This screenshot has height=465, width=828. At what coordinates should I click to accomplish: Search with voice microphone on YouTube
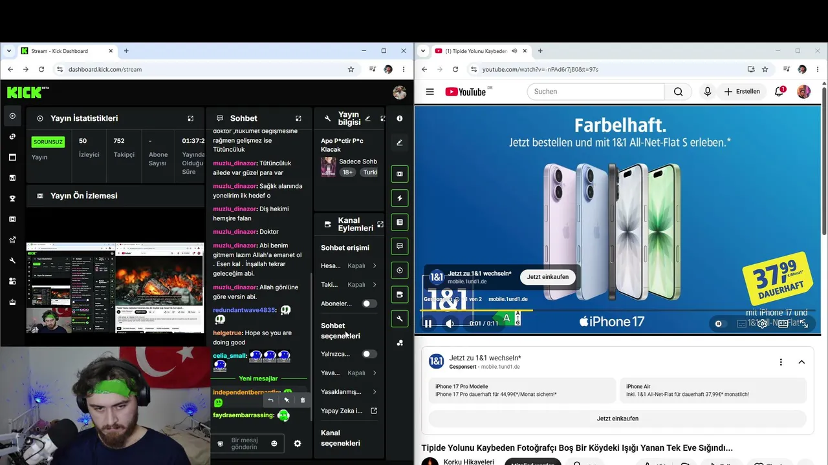[x=708, y=92]
